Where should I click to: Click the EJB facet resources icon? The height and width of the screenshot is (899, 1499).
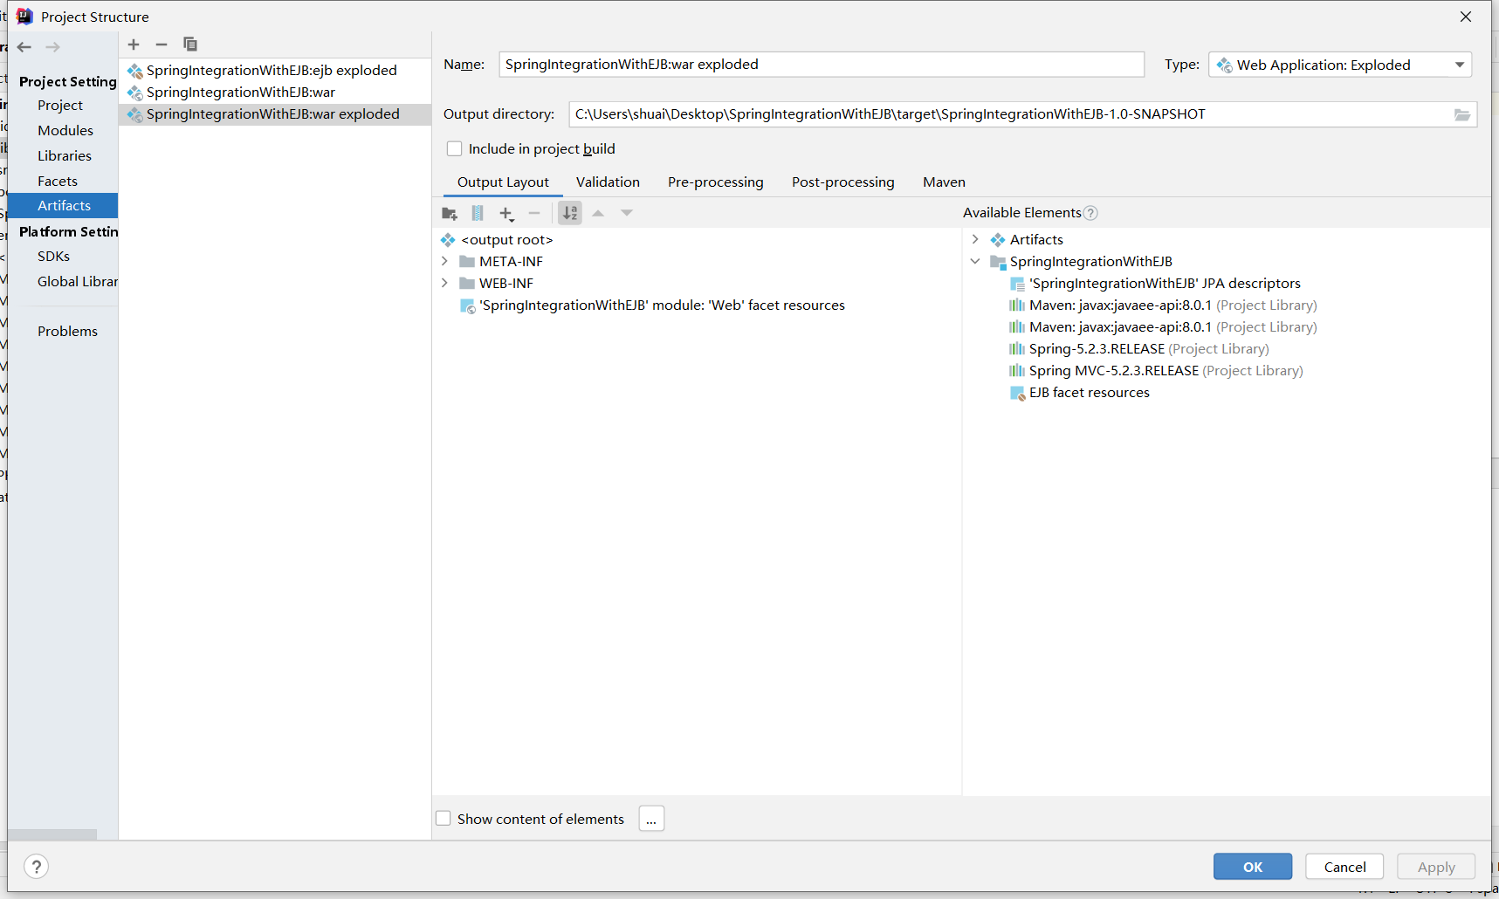[x=1017, y=393]
